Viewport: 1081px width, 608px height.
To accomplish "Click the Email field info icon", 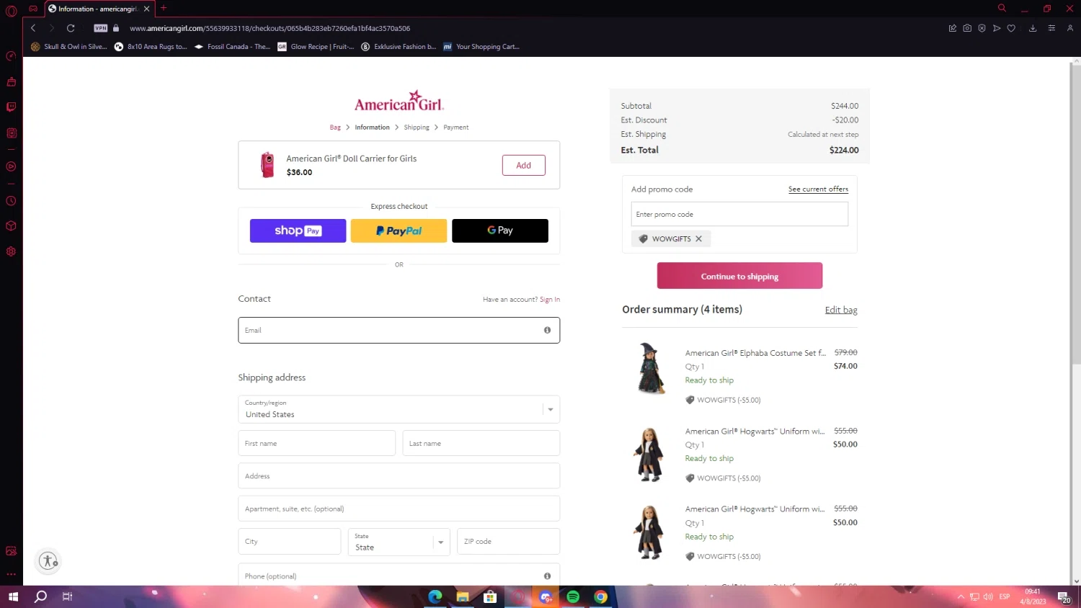I will 547,330.
